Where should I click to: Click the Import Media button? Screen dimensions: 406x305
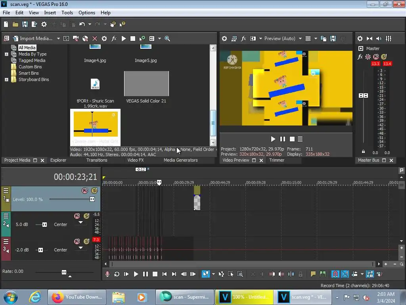(x=33, y=39)
